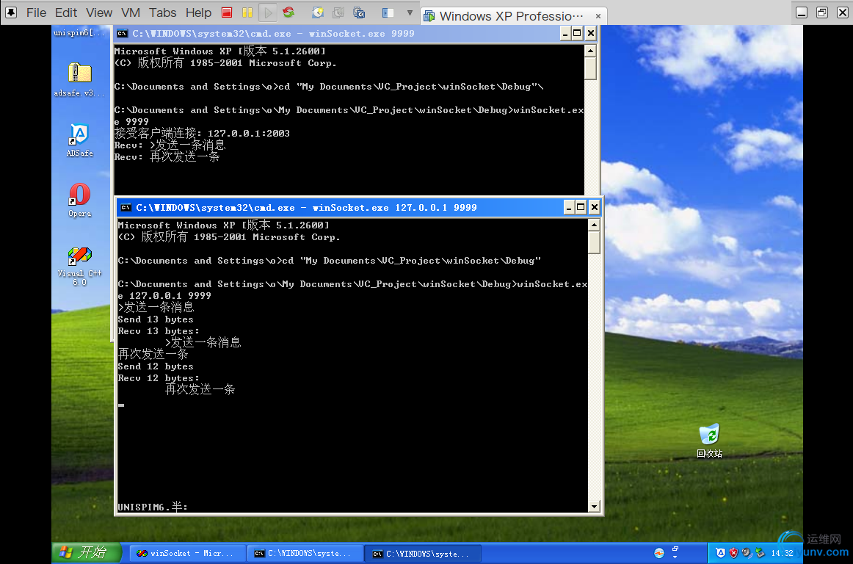Screen dimensions: 853x564
Task: Click the restart VM icon
Action: pos(288,12)
